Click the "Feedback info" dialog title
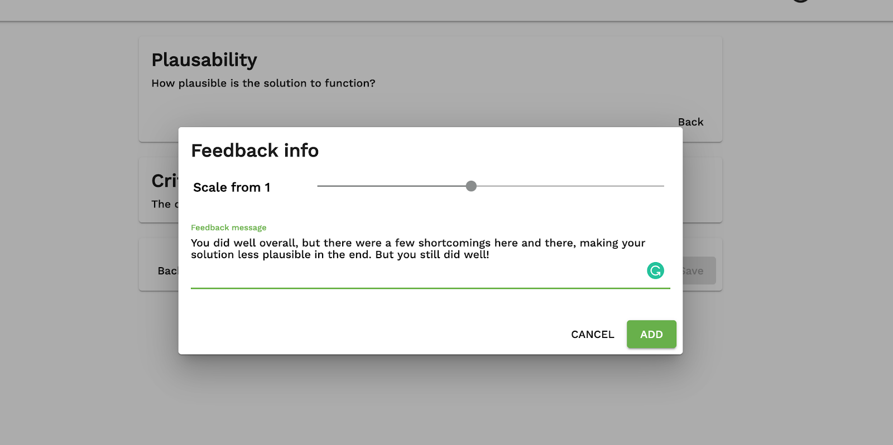The height and width of the screenshot is (445, 893). (255, 151)
